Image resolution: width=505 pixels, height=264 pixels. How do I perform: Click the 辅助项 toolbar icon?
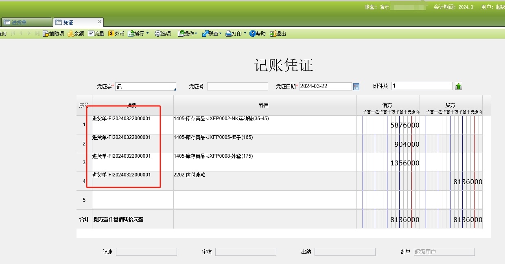(53, 33)
